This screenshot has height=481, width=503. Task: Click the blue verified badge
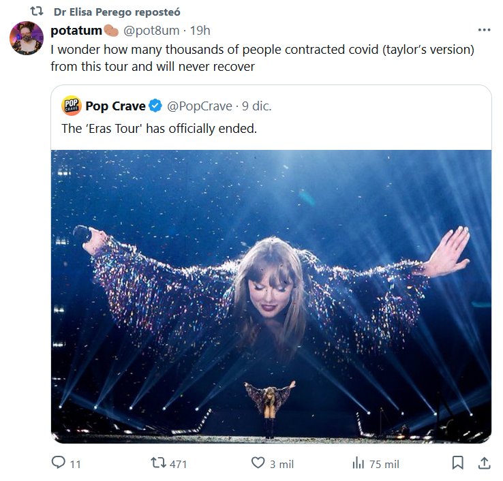(x=155, y=106)
